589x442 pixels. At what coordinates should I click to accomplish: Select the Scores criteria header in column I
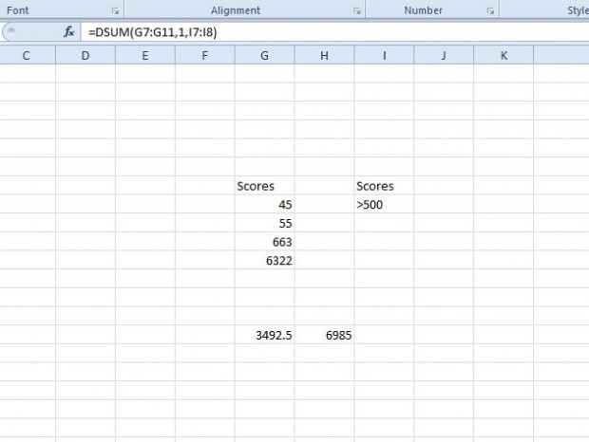tap(384, 186)
